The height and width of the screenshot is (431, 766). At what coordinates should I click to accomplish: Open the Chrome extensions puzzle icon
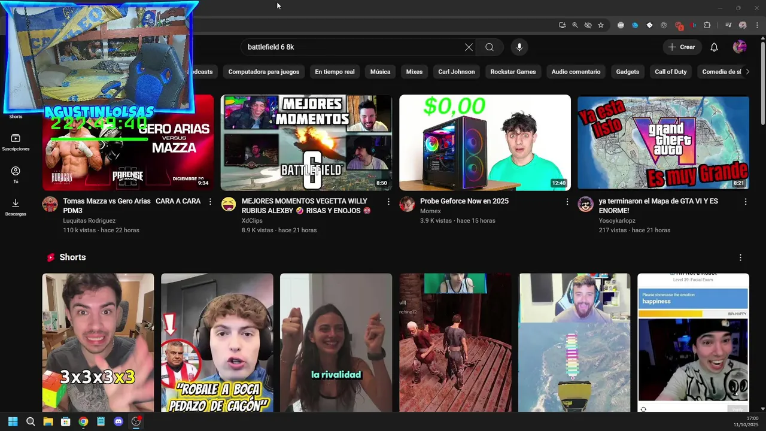(707, 25)
